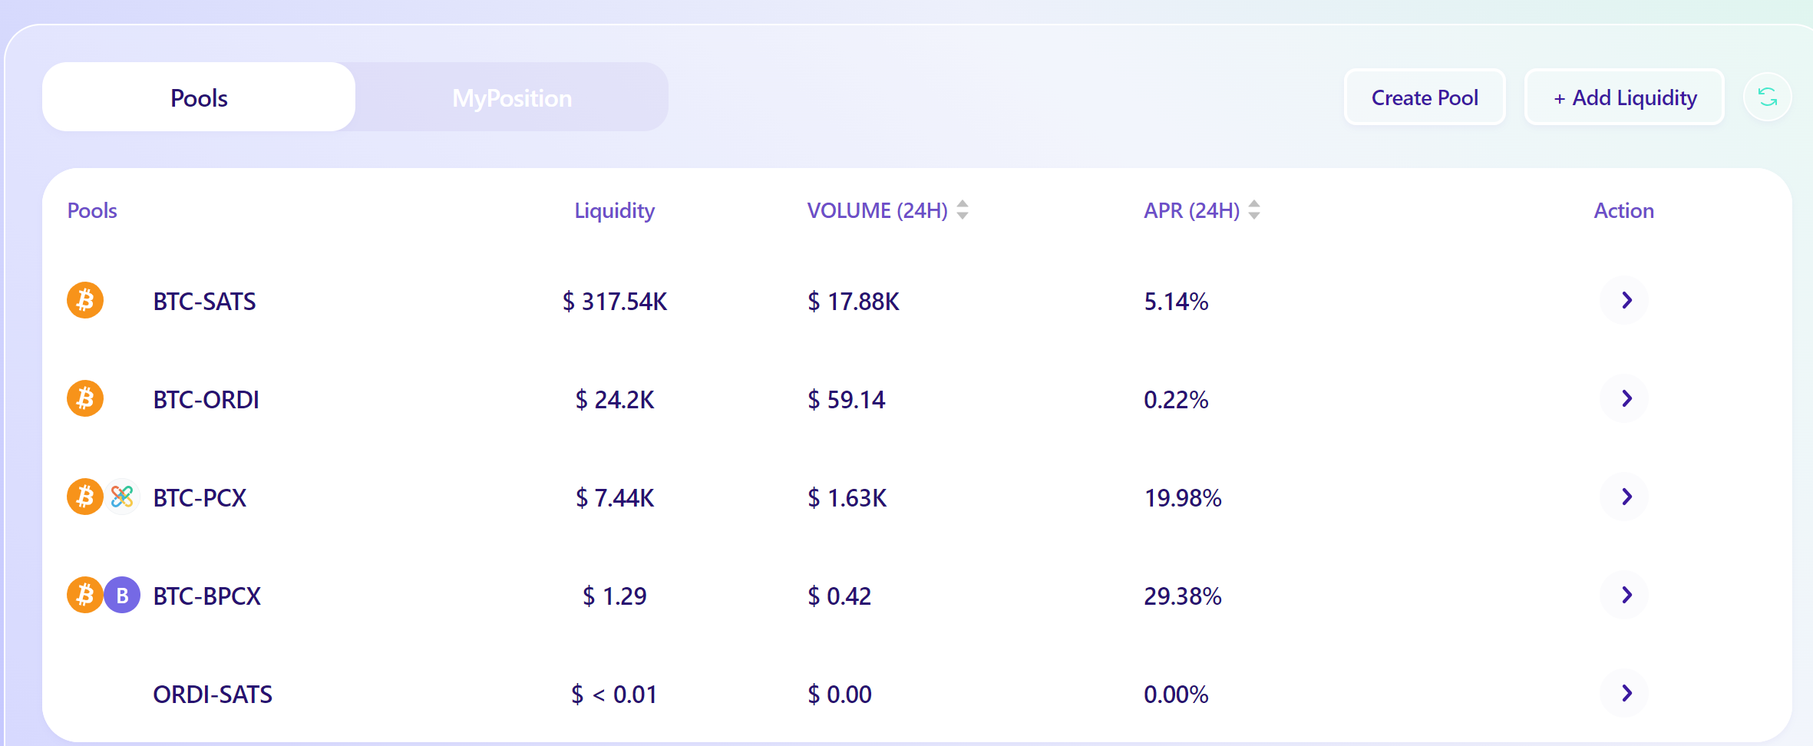Select the Pools tab
Viewport: 1813px width, 746px height.
pyautogui.click(x=198, y=97)
